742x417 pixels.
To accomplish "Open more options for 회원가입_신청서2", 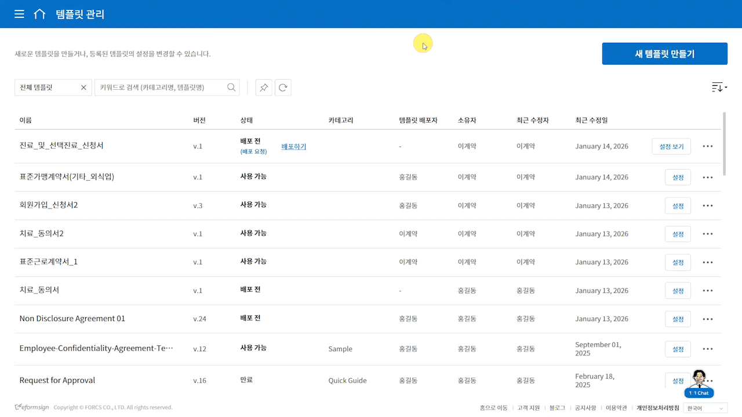I will (x=707, y=206).
